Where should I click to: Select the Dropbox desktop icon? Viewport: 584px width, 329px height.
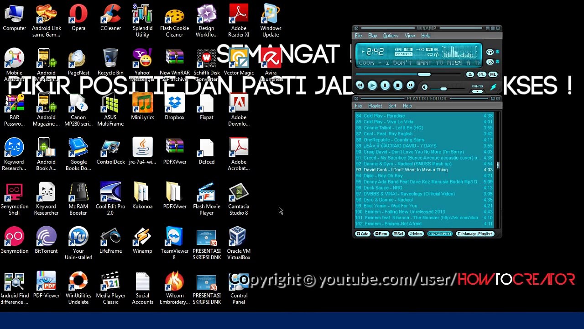coord(174,107)
